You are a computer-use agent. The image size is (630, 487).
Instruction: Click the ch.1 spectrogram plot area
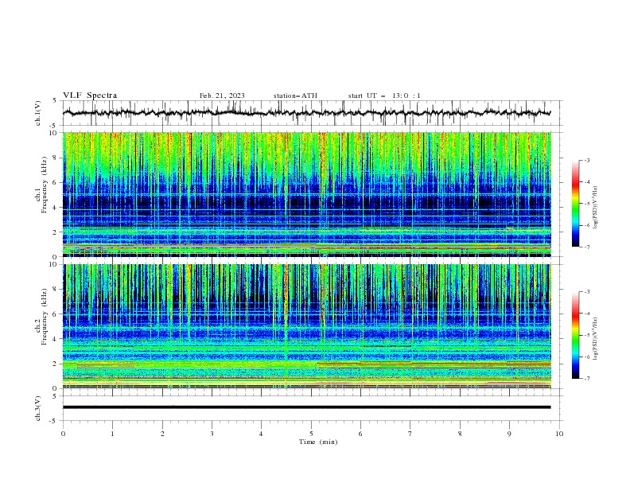(x=306, y=194)
